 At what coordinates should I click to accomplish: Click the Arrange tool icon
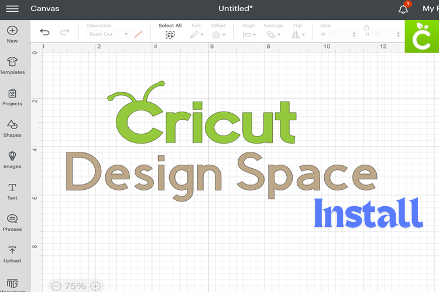click(271, 34)
